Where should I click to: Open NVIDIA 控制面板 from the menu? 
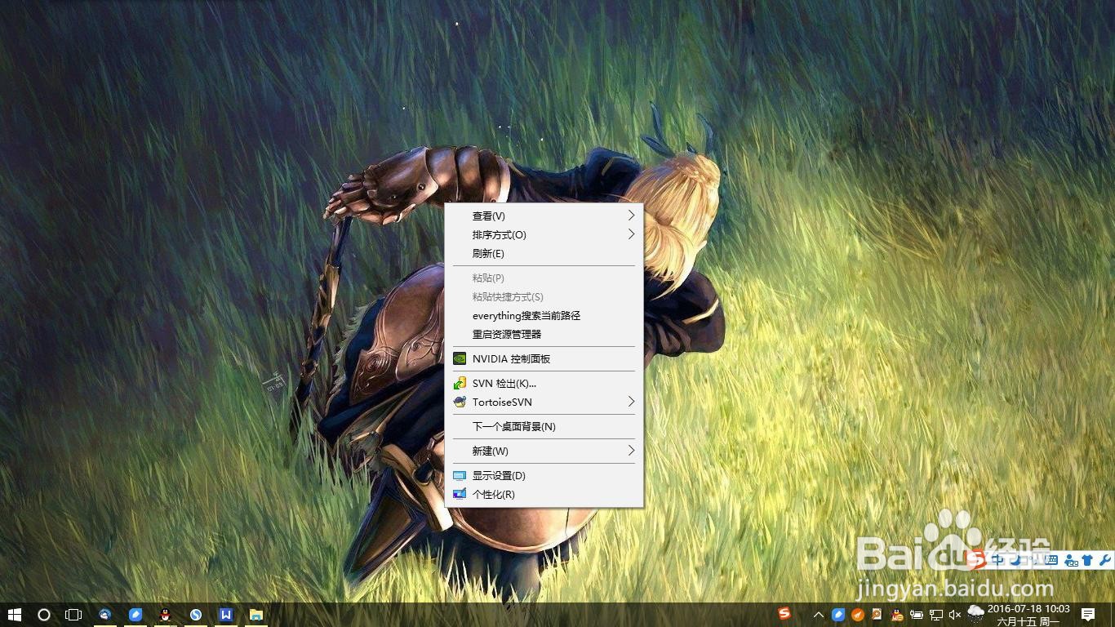tap(544, 359)
